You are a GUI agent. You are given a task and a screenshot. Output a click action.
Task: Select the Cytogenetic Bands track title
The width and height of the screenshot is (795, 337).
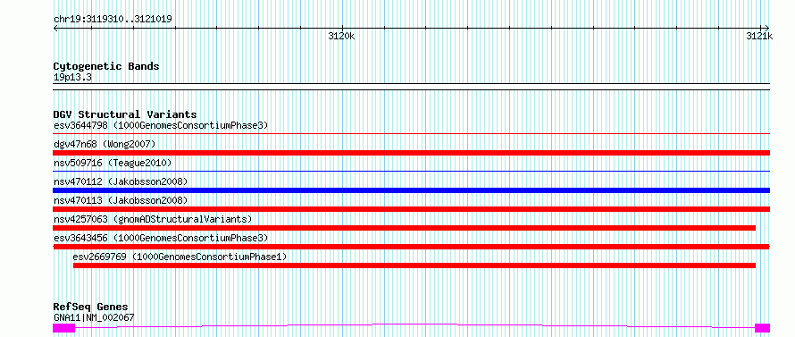click(106, 66)
